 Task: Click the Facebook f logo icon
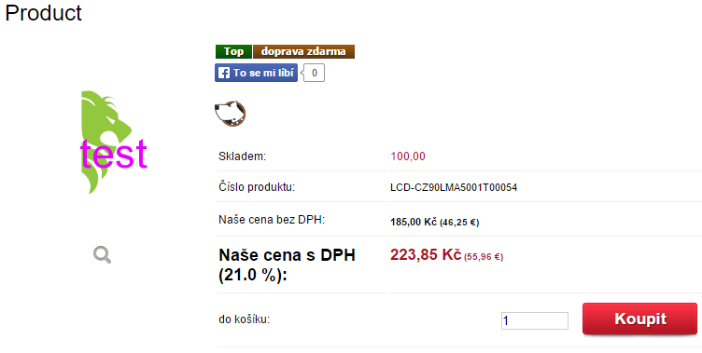(x=224, y=73)
